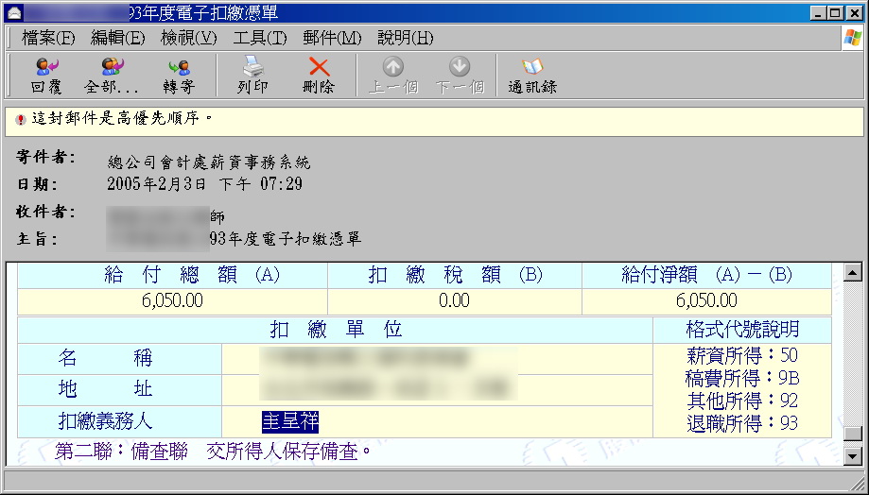Image resolution: width=869 pixels, height=495 pixels.
Task: Click the 稿費所得：9B code line
Action: coord(742,378)
